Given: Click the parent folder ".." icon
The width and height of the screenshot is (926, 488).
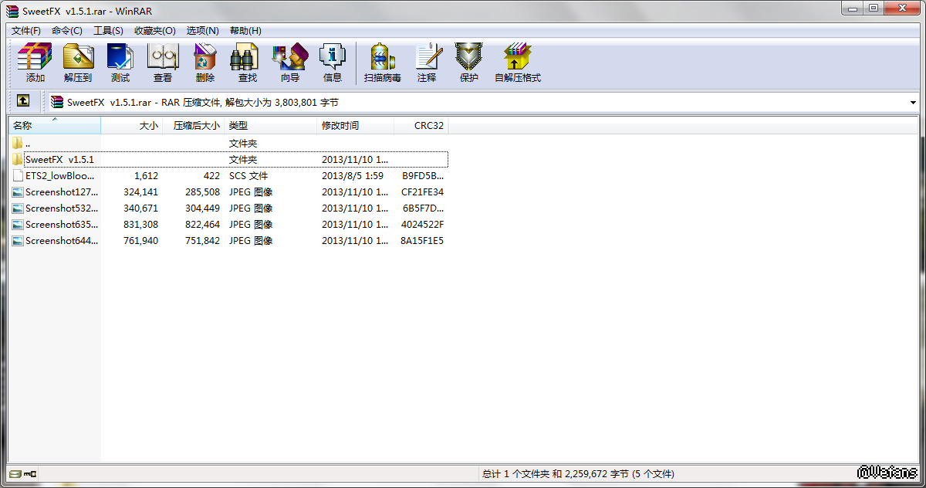Looking at the screenshot, I should (18, 143).
